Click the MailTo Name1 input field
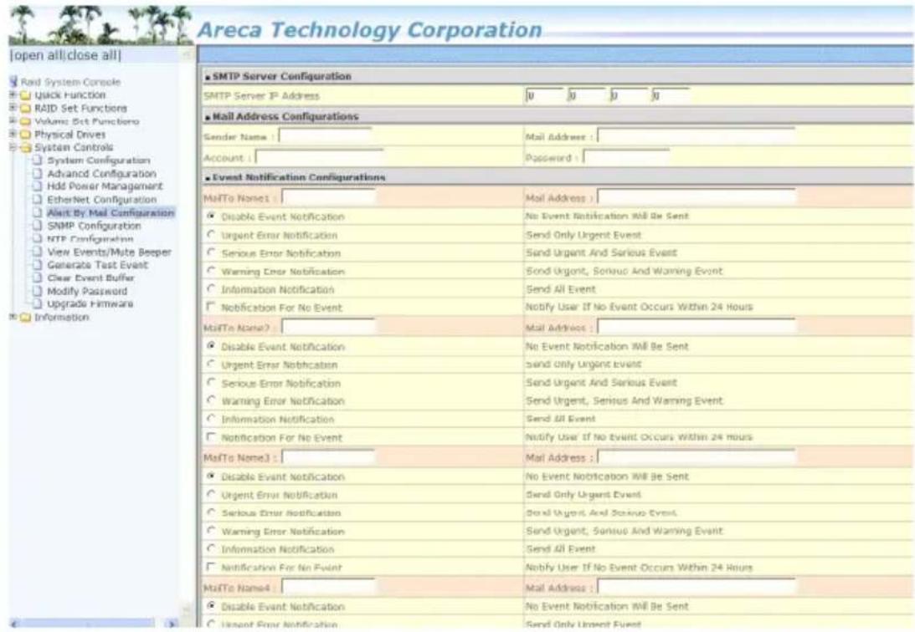915x632 pixels. 328,197
